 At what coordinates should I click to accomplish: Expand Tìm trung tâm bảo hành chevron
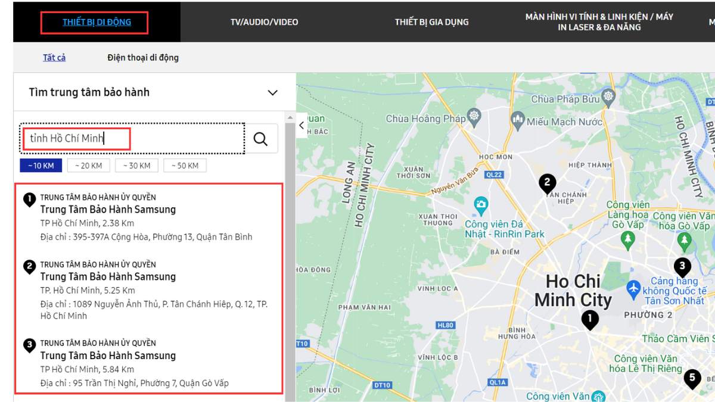(x=272, y=92)
